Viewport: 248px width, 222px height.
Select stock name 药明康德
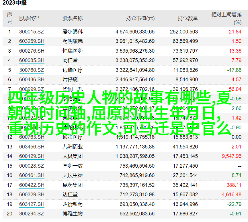(x=73, y=41)
